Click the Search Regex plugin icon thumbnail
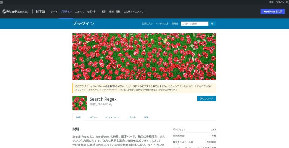The image size is (289, 148). coord(79,103)
